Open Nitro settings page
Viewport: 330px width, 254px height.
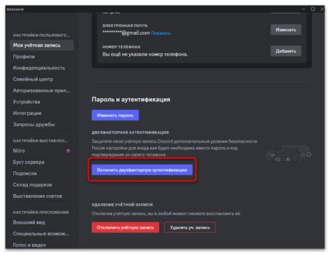pyautogui.click(x=19, y=151)
